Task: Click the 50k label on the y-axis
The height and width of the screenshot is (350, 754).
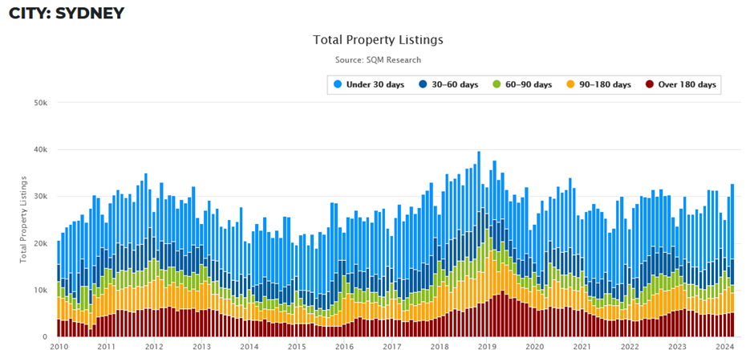Action: coord(41,103)
